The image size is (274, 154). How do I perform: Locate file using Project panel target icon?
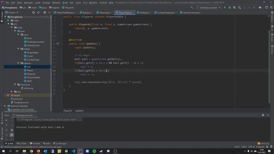pos(33,12)
